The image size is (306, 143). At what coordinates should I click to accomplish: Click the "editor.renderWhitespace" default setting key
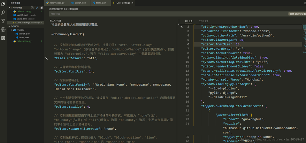[x=77, y=129]
